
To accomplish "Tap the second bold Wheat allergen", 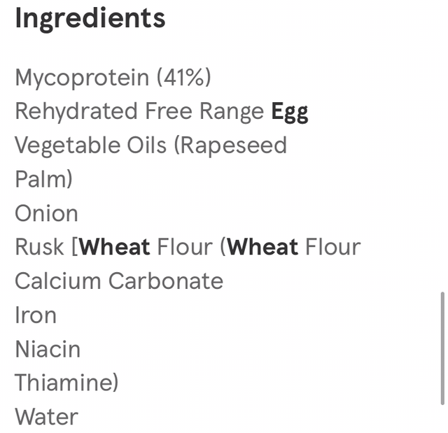I will (263, 247).
